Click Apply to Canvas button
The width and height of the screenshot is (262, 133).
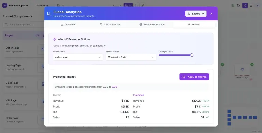194,77
